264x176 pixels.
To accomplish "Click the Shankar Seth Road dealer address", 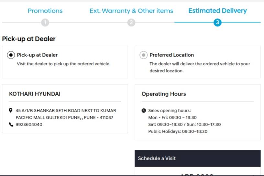I will click(66, 114).
